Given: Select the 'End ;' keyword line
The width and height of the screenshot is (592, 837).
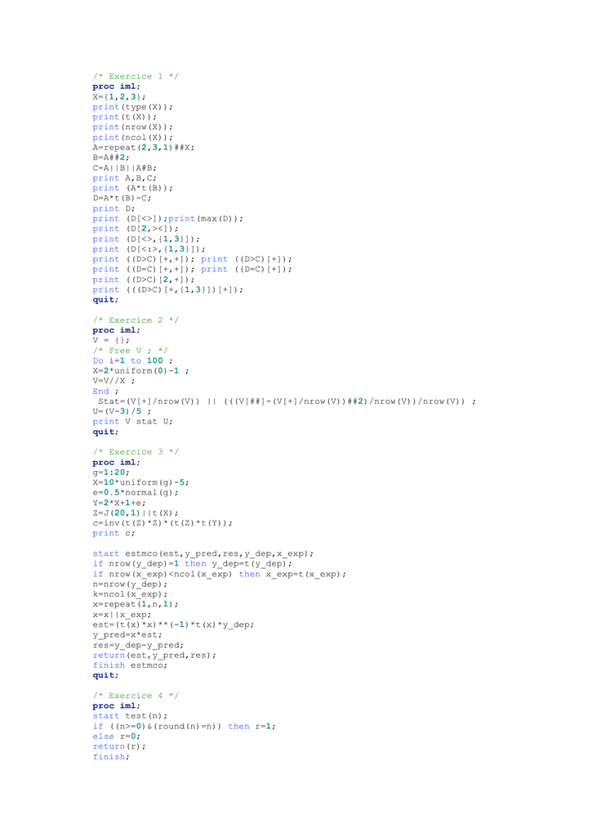Looking at the screenshot, I should 105,392.
